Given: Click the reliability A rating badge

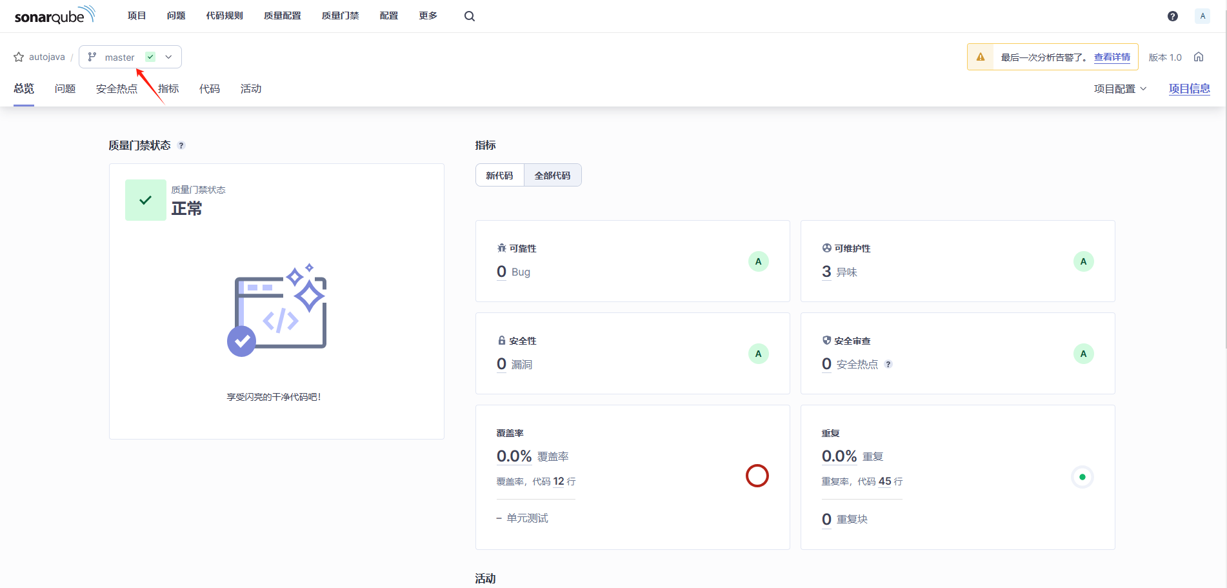Looking at the screenshot, I should pos(759,261).
